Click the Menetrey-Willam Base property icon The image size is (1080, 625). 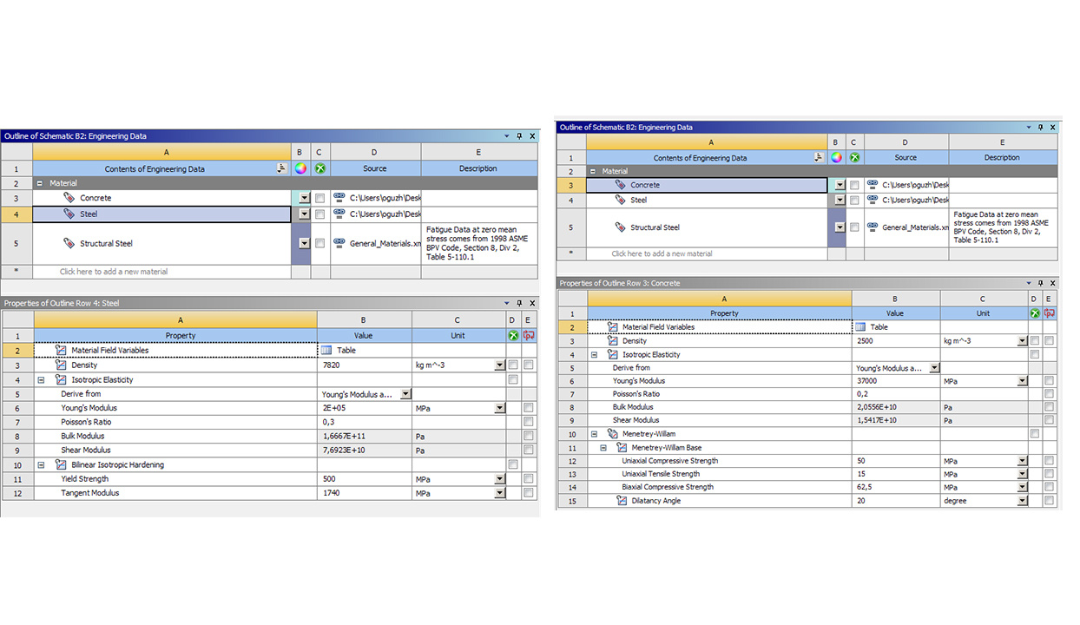click(x=622, y=448)
